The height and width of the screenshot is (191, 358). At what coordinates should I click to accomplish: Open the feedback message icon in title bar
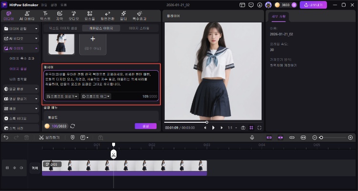point(251,5)
